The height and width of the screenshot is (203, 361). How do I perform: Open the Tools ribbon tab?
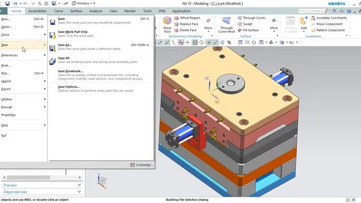tap(147, 11)
